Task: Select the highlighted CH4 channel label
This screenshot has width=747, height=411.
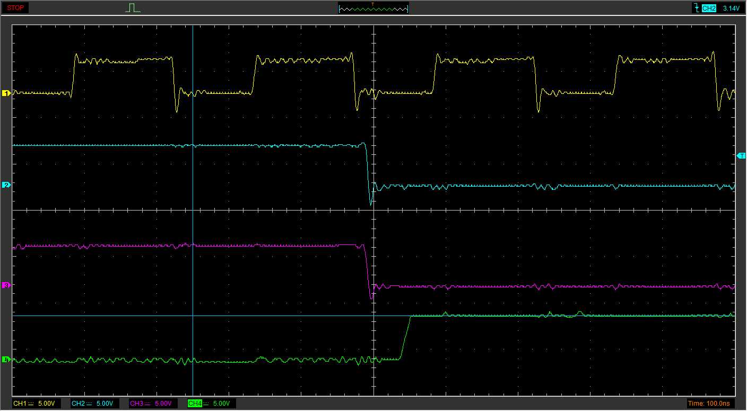Action: pos(195,404)
